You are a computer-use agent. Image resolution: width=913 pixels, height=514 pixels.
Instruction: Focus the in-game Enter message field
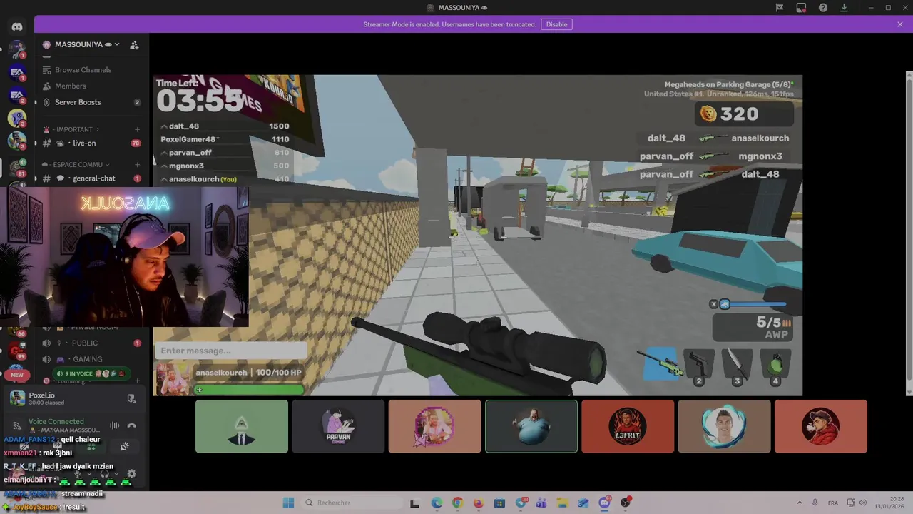click(230, 351)
